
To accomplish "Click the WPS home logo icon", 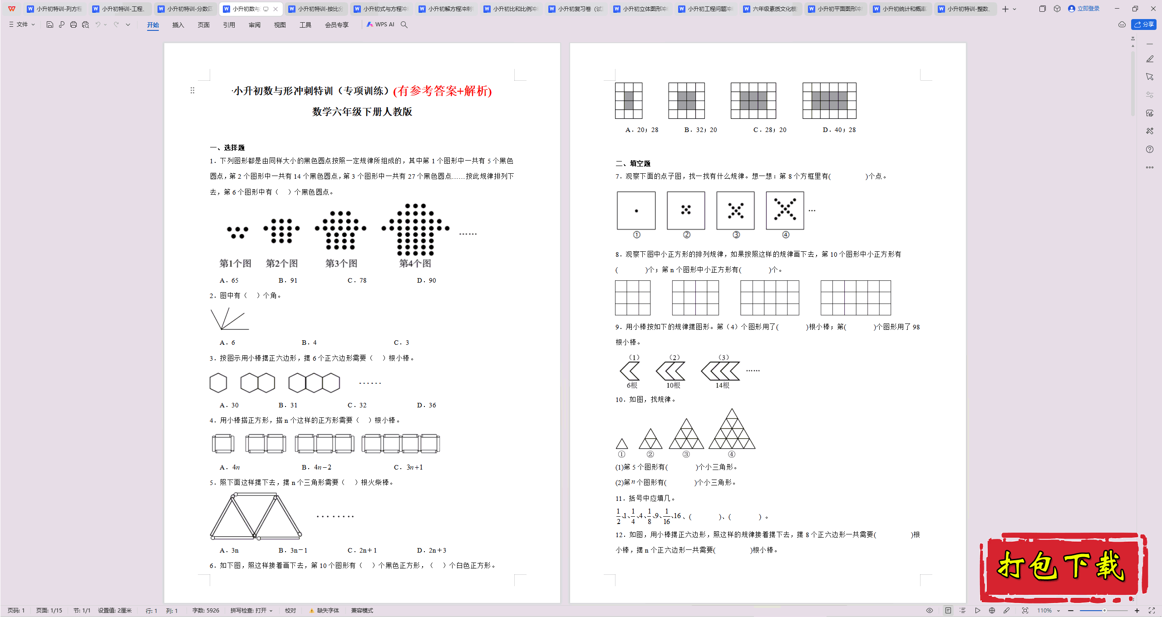I will [12, 9].
